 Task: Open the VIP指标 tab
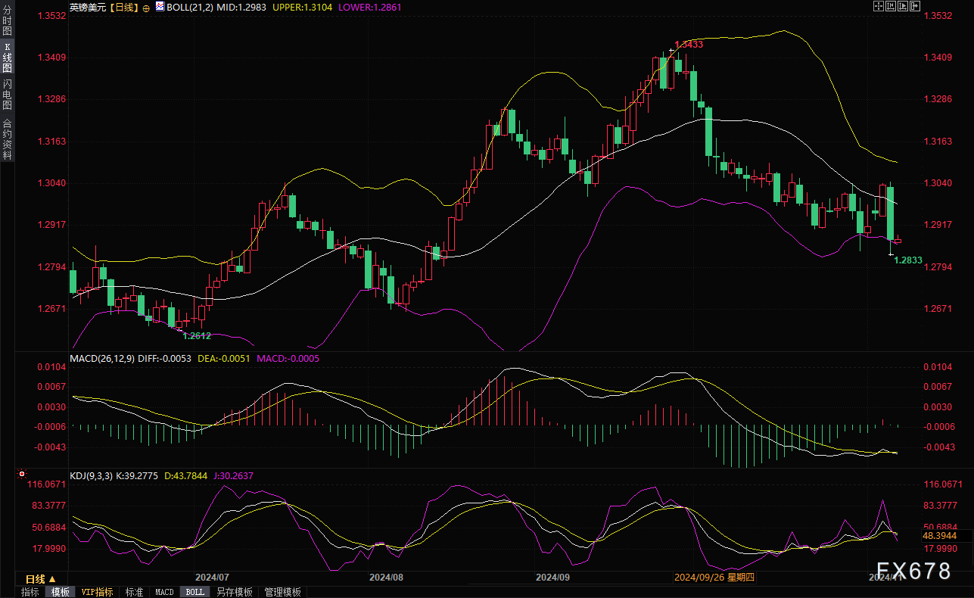point(97,592)
